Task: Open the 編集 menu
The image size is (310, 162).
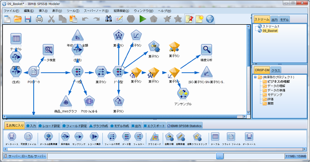Action: point(29,11)
